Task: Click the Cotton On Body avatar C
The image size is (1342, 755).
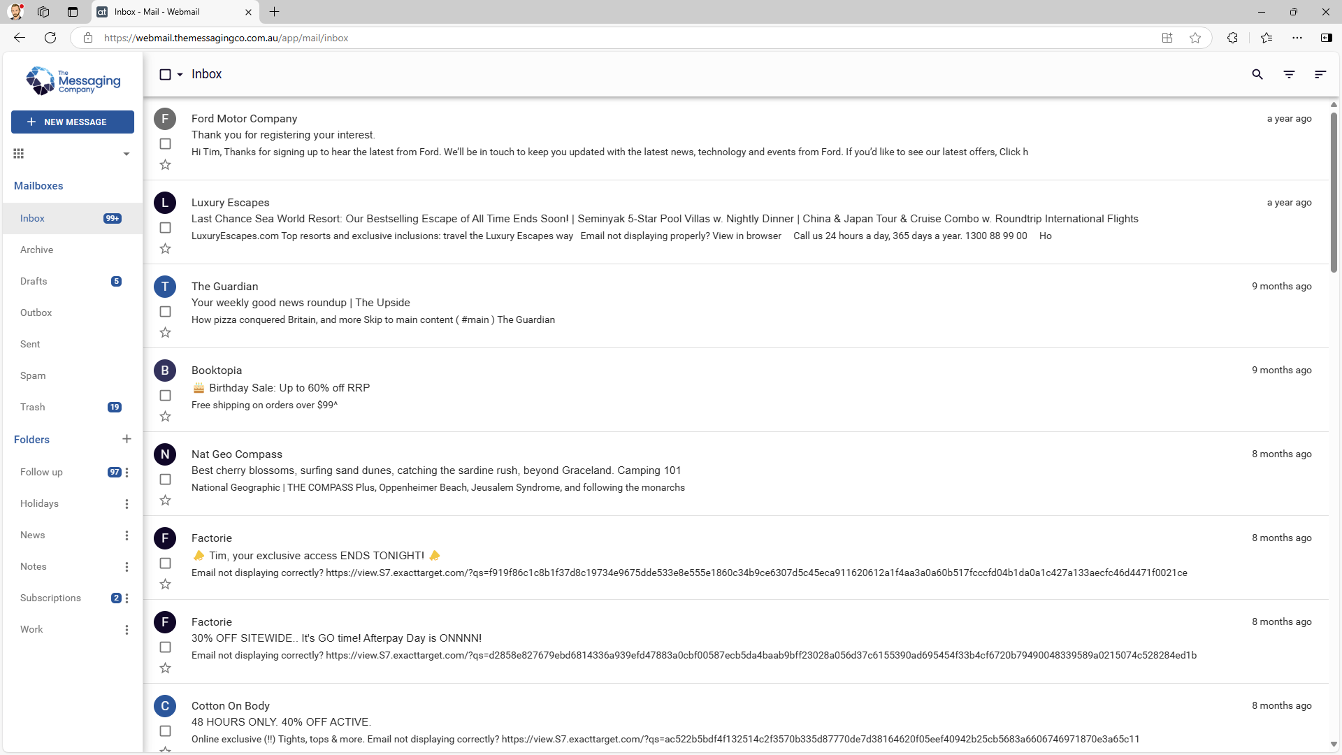Action: [165, 706]
